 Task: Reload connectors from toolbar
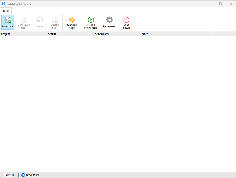(91, 22)
